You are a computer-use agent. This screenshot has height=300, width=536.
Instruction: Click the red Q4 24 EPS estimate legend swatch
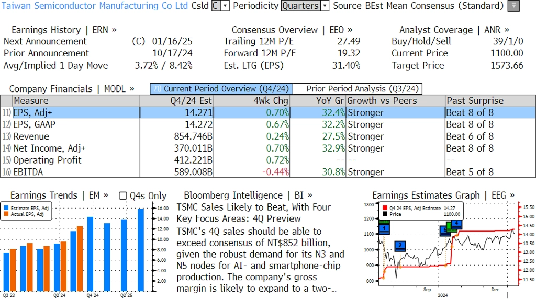(x=385, y=208)
